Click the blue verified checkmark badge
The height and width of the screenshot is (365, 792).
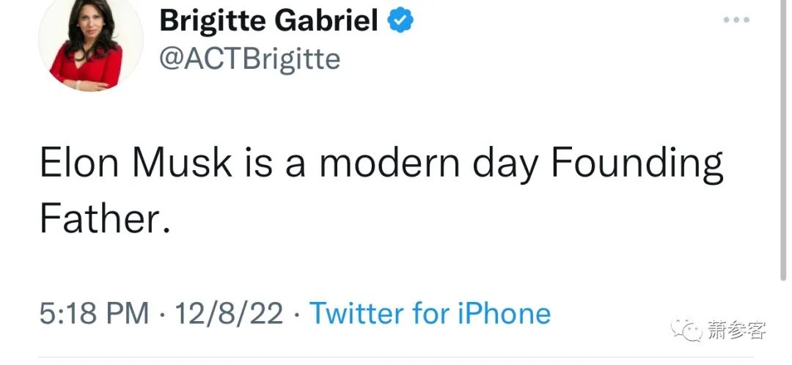(400, 21)
